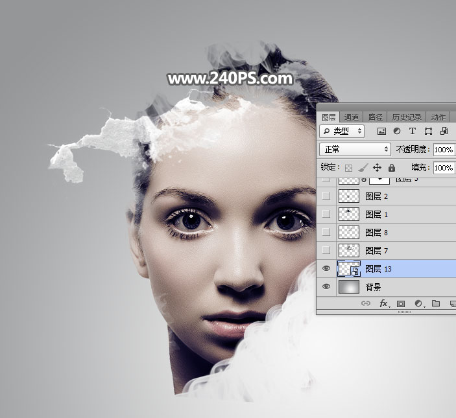
Task: Lock image pixels with brush icon
Action: (x=363, y=168)
